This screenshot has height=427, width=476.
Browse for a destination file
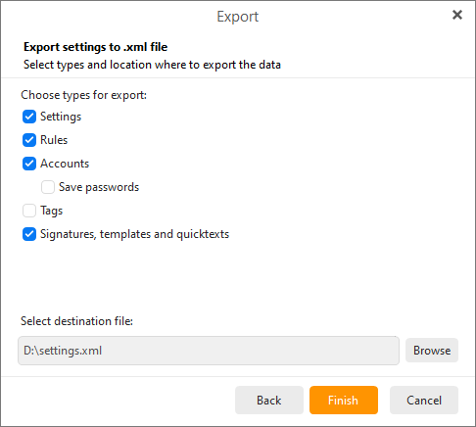(x=432, y=351)
